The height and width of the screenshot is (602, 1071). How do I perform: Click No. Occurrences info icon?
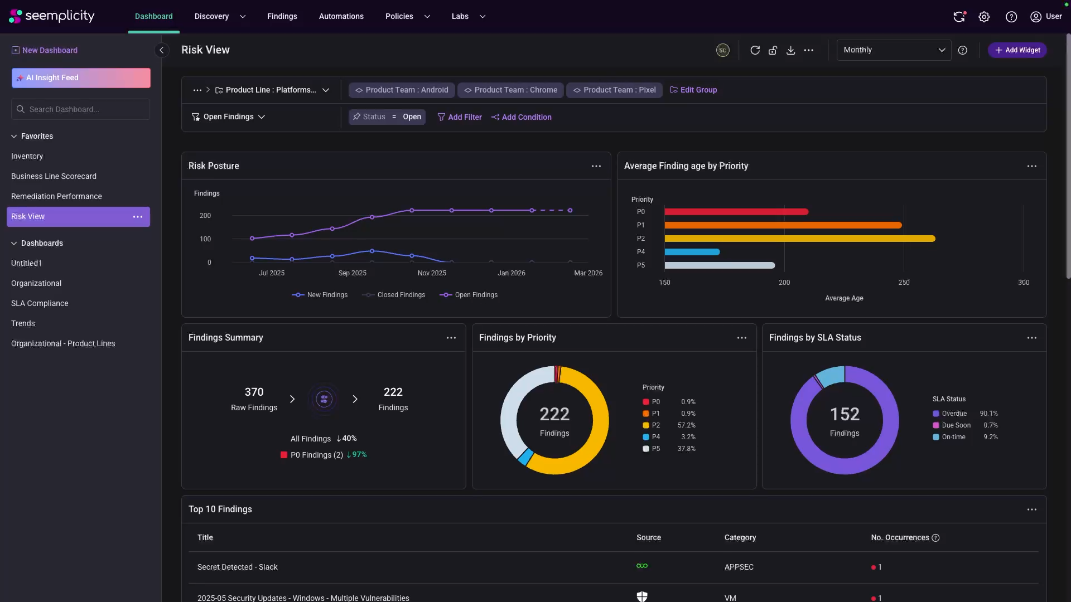click(935, 538)
